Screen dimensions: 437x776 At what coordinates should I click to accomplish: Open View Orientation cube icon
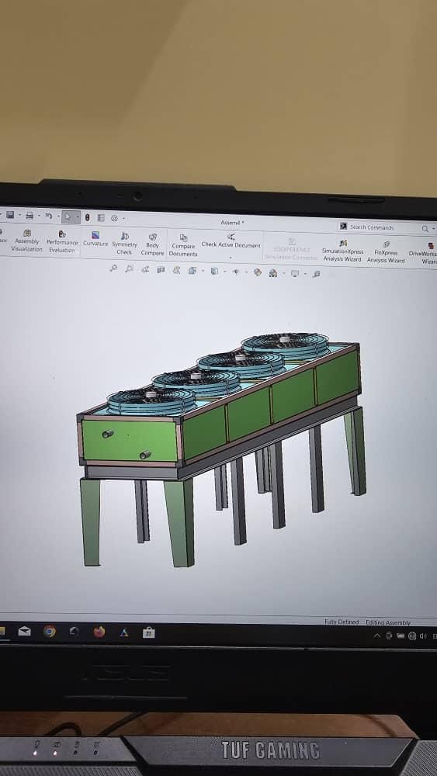click(x=192, y=271)
